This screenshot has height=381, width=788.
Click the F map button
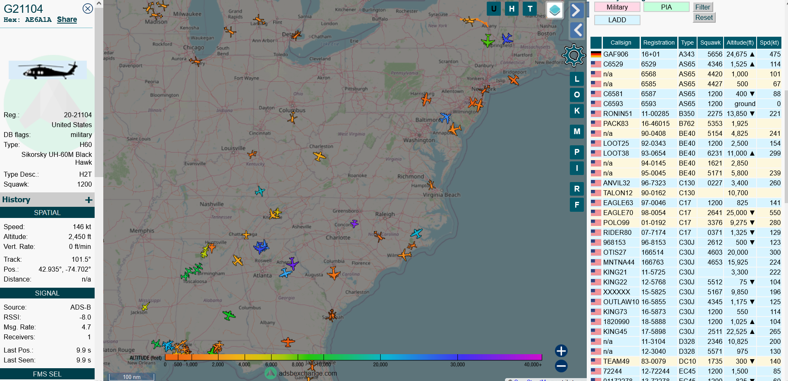pyautogui.click(x=577, y=205)
